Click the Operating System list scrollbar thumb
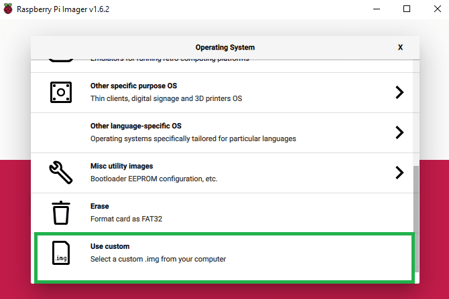The height and width of the screenshot is (299, 449). [x=416, y=219]
